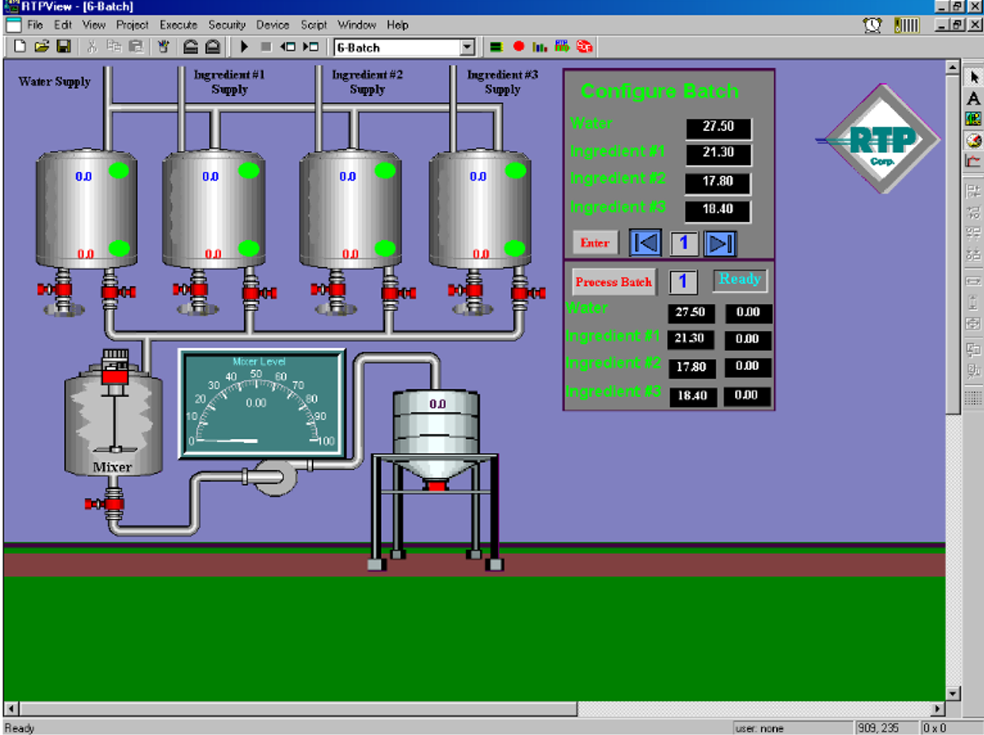Viewport: 984px width, 735px height.
Task: Open the Script menu
Action: pos(313,25)
